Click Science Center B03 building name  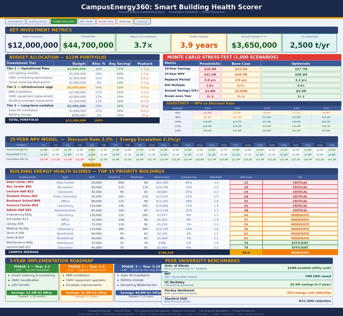coord(23,205)
